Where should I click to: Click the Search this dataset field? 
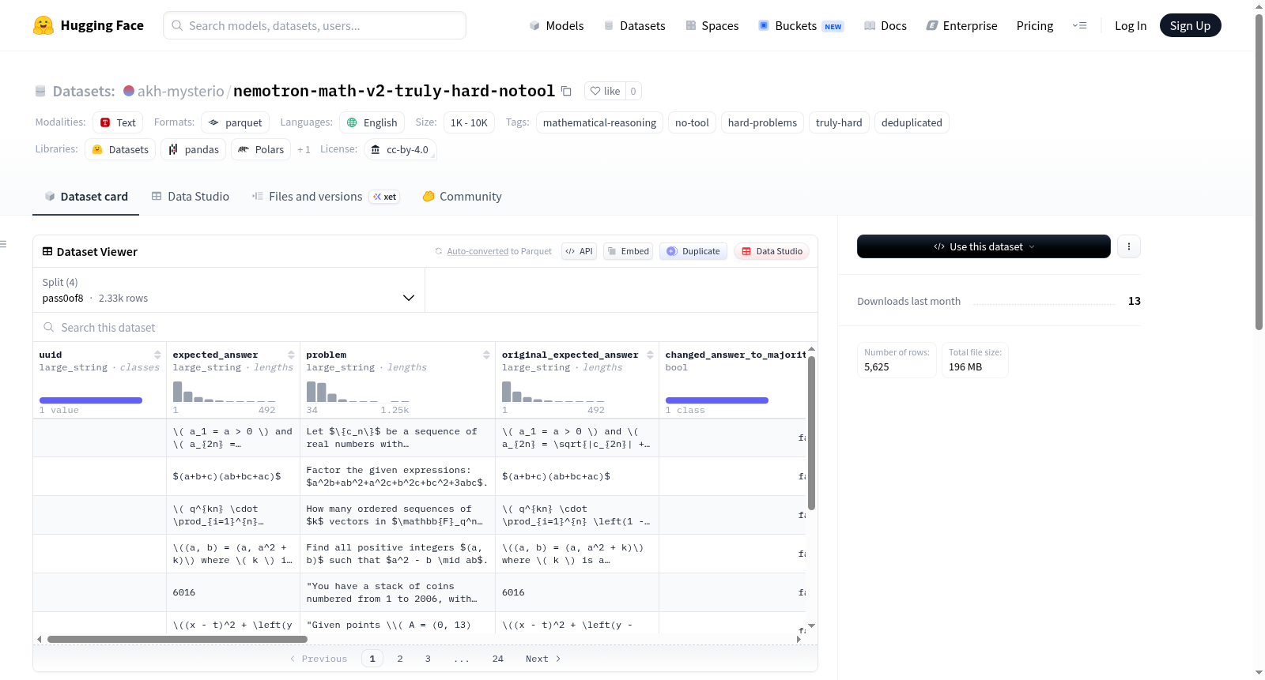(x=425, y=327)
